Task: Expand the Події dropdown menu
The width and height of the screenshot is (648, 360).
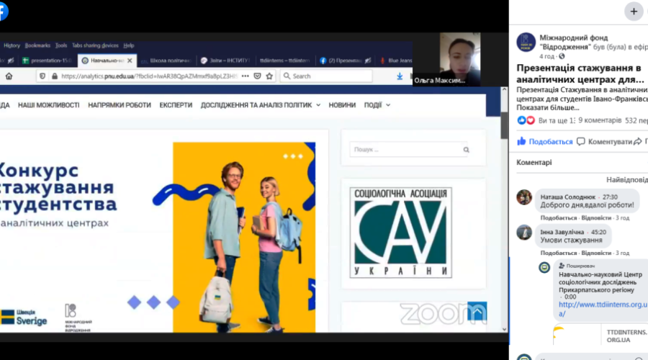Action: [x=377, y=105]
